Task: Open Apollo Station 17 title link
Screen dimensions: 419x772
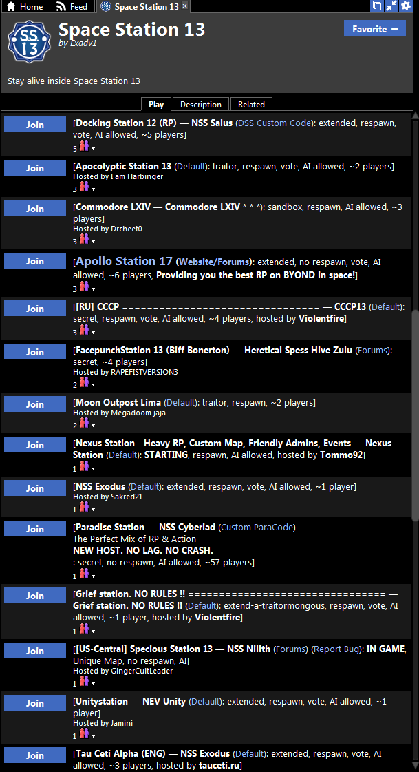Action: click(x=124, y=261)
